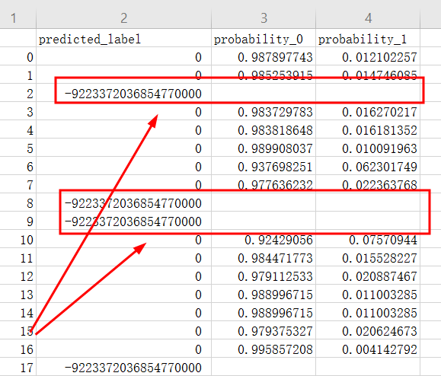
Task: Select cell with value 0.020887467
Action: pyautogui.click(x=368, y=276)
